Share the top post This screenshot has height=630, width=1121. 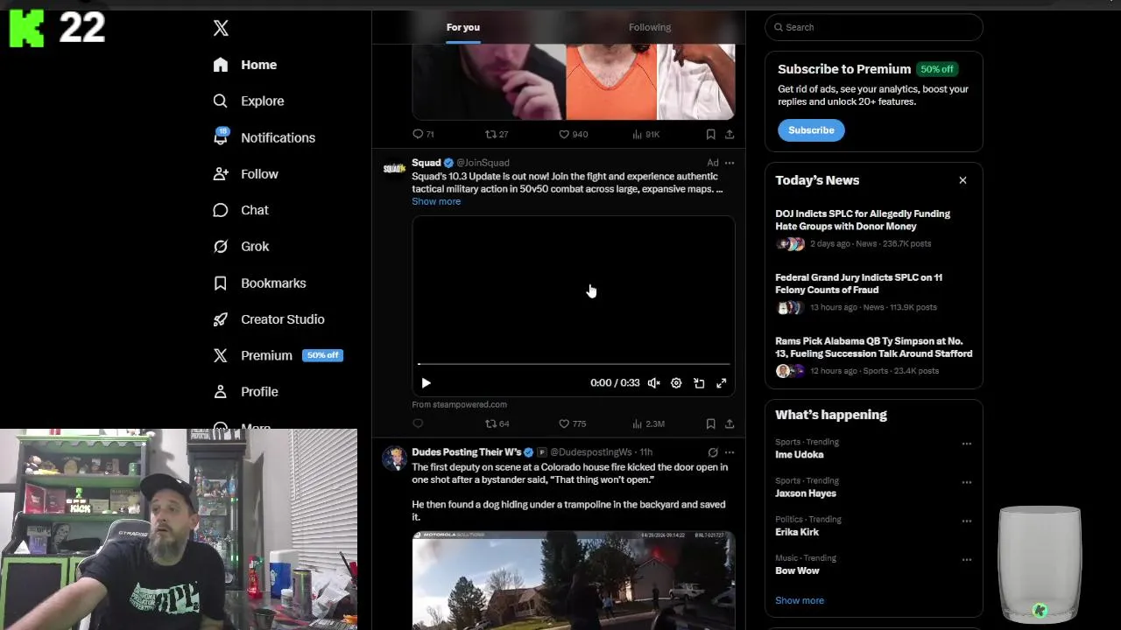click(730, 134)
